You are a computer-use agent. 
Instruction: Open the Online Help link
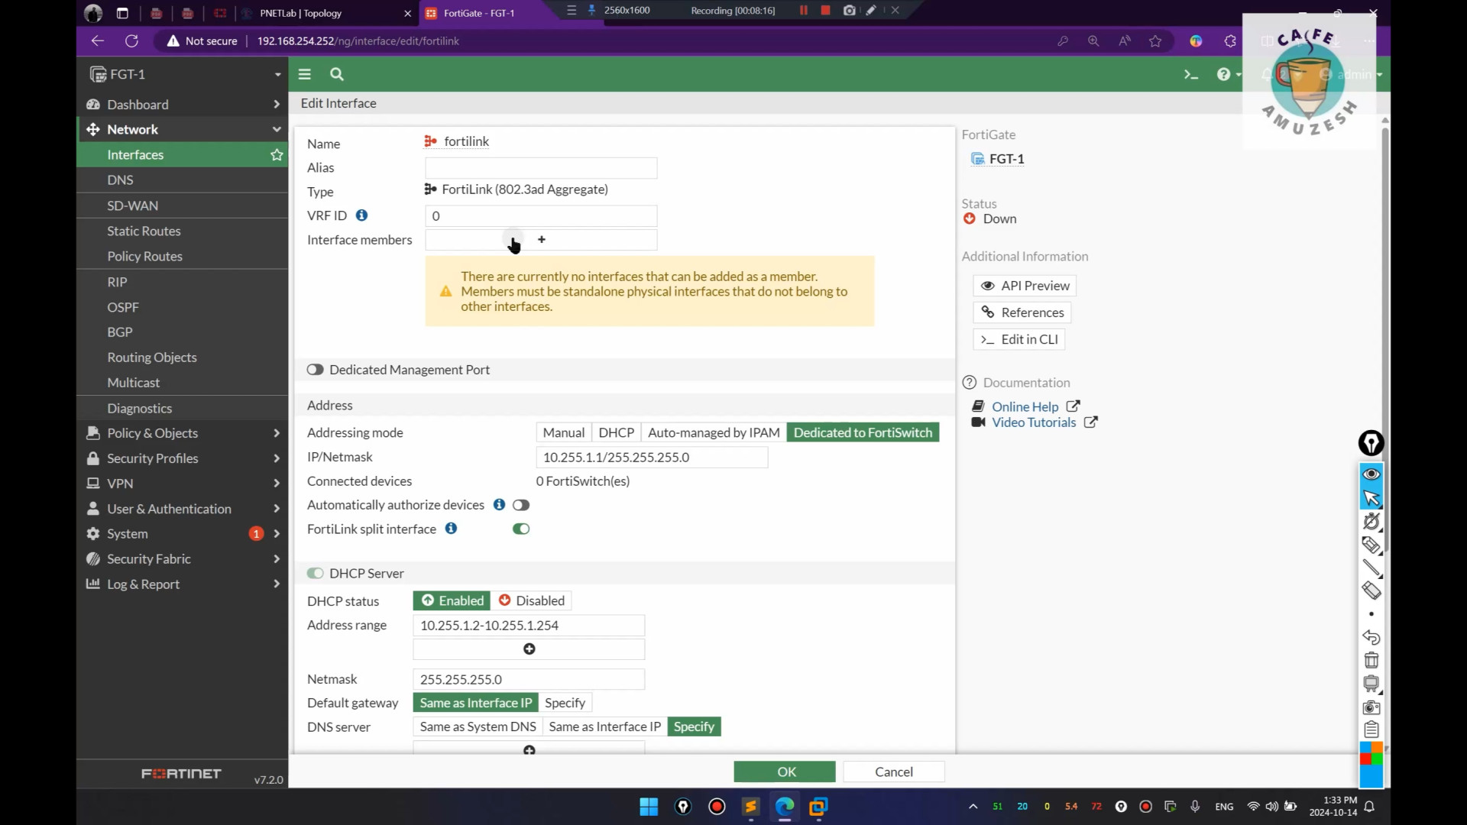1025,407
